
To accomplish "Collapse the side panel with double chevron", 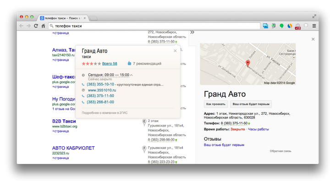I will (x=192, y=32).
